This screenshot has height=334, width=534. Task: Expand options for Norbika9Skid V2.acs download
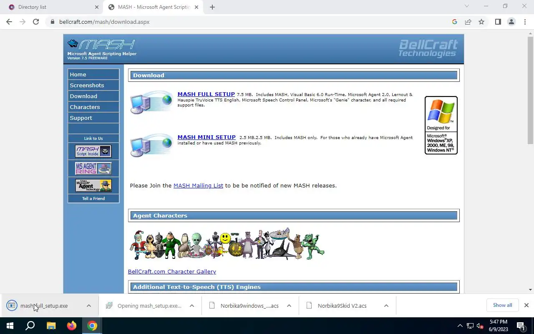pyautogui.click(x=386, y=306)
